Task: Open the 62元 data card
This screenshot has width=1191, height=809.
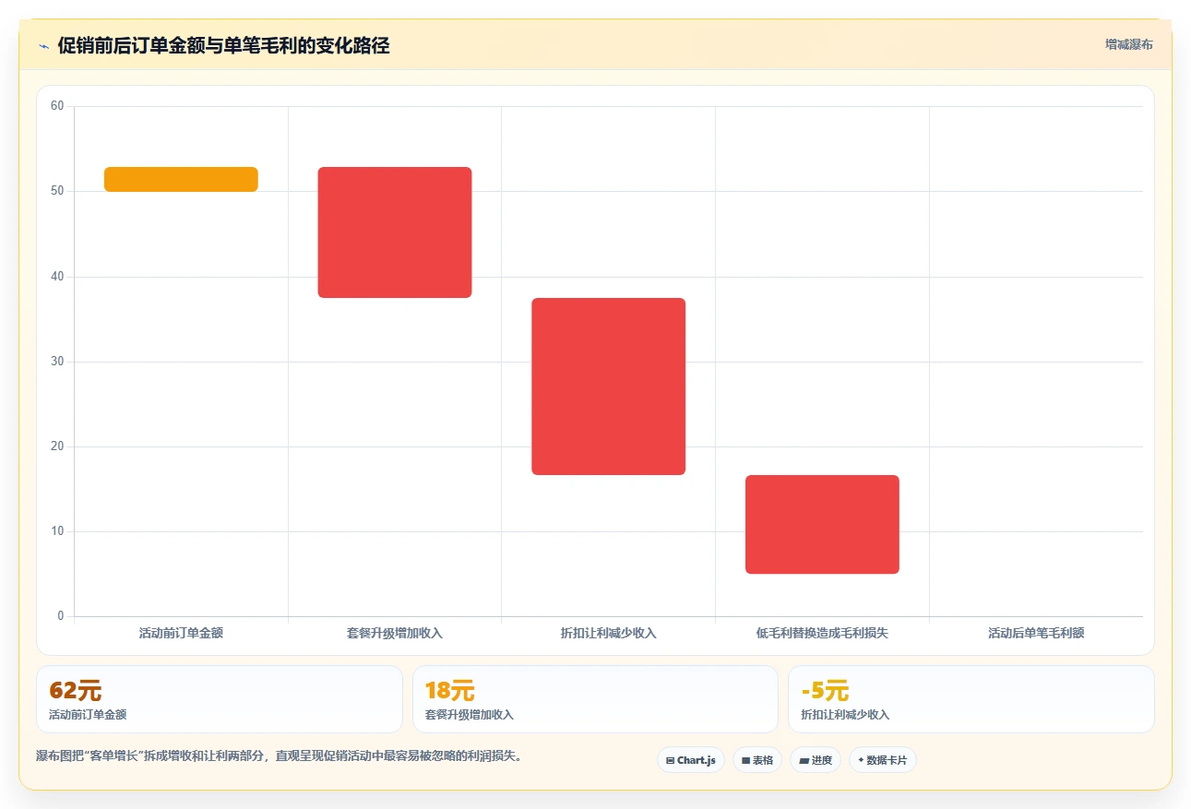Action: coord(220,699)
